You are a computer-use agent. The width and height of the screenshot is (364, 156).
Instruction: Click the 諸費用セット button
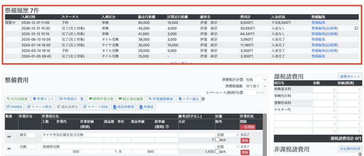click(x=350, y=76)
